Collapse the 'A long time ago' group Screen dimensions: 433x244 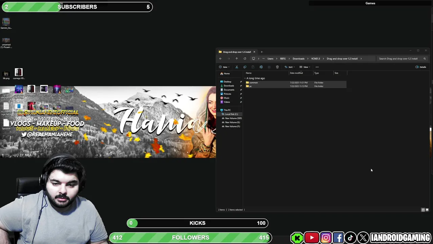(245, 78)
